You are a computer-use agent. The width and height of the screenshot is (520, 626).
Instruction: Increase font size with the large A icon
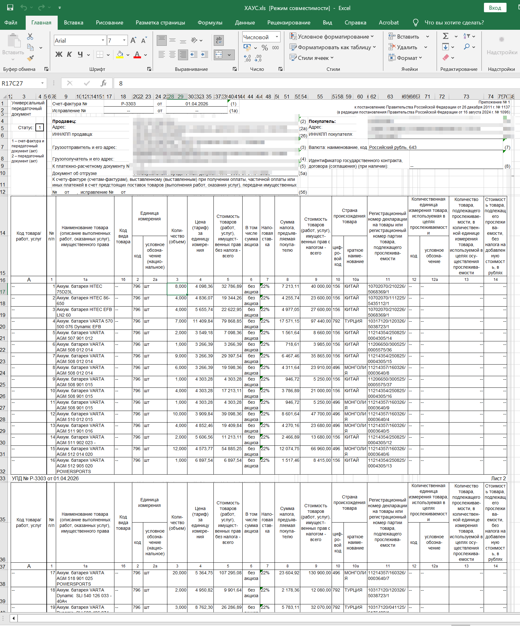coord(133,40)
